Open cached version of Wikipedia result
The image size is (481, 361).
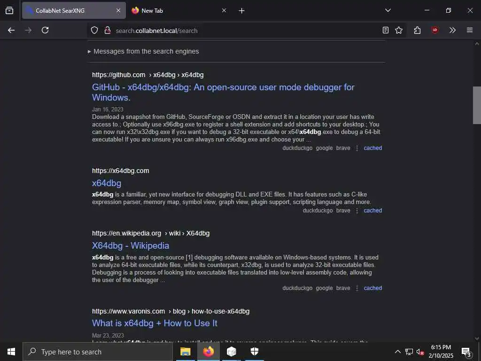click(372, 288)
